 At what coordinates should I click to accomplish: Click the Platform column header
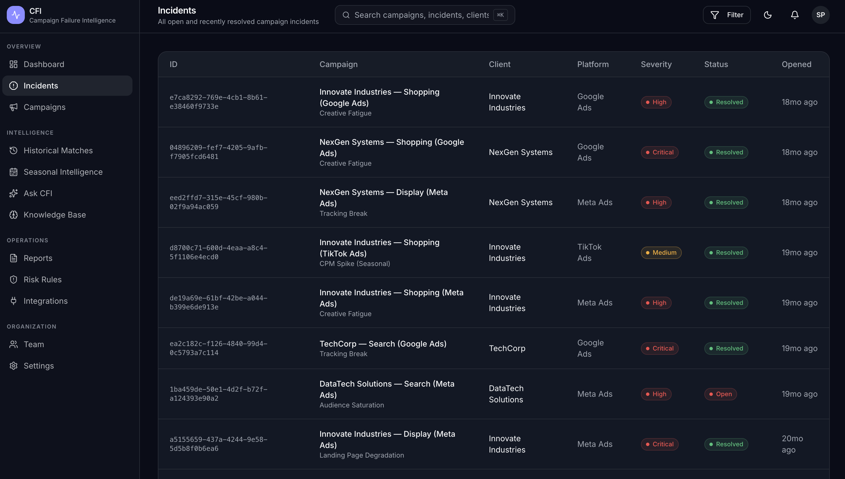tap(593, 64)
